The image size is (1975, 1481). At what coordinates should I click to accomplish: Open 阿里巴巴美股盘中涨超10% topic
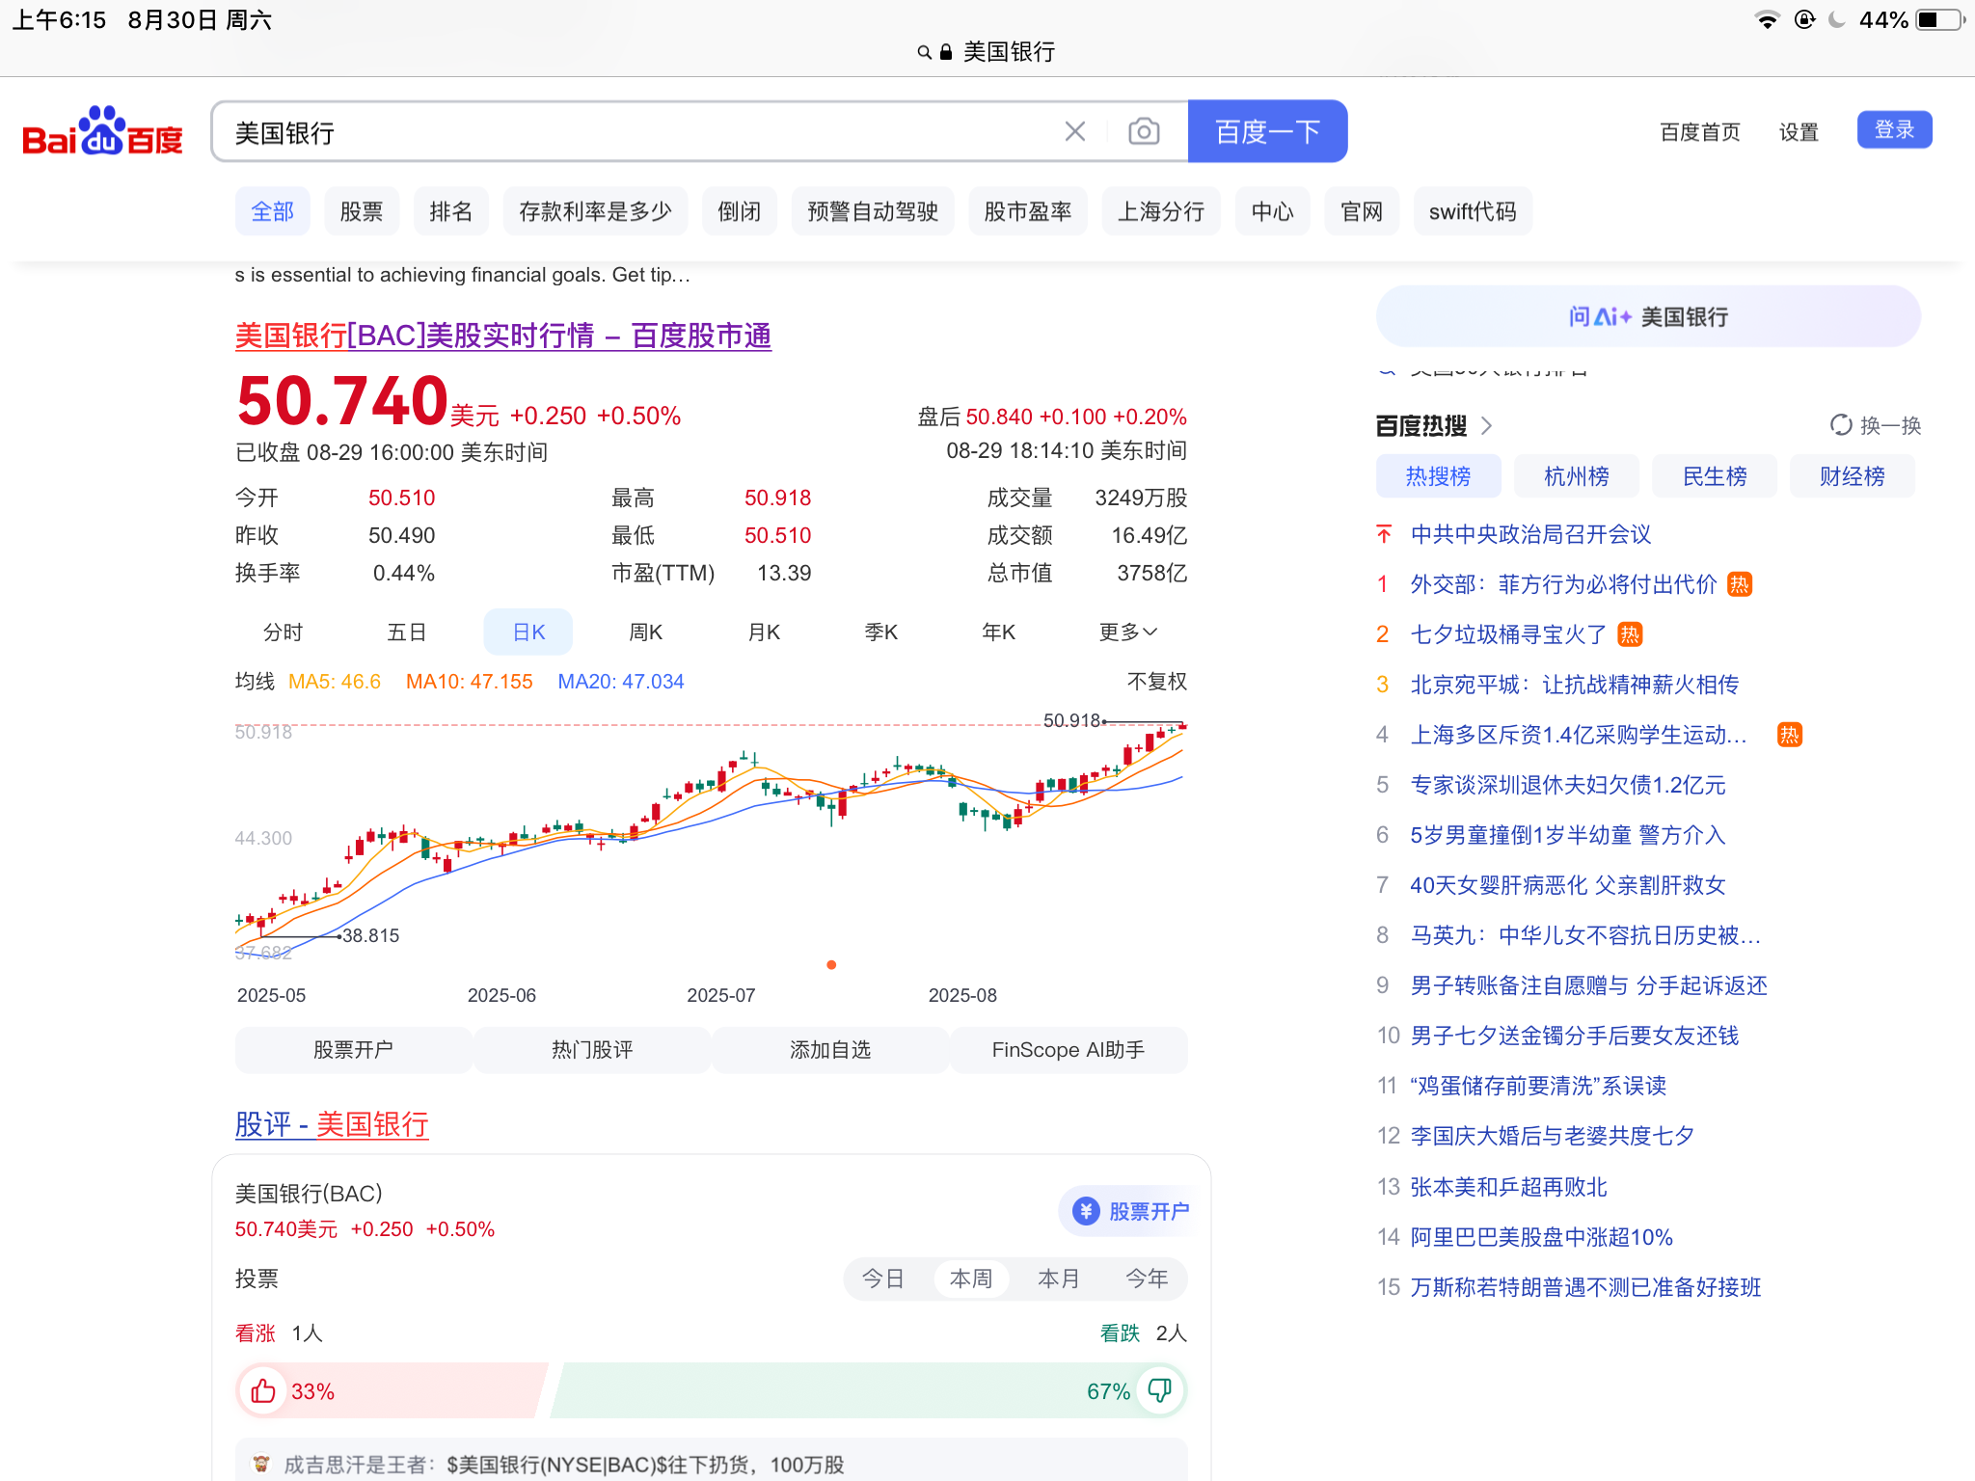point(1541,1237)
